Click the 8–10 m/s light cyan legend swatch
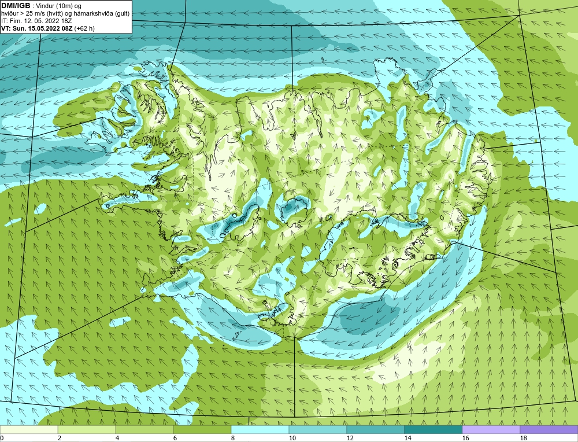The image size is (578, 442). 260,429
